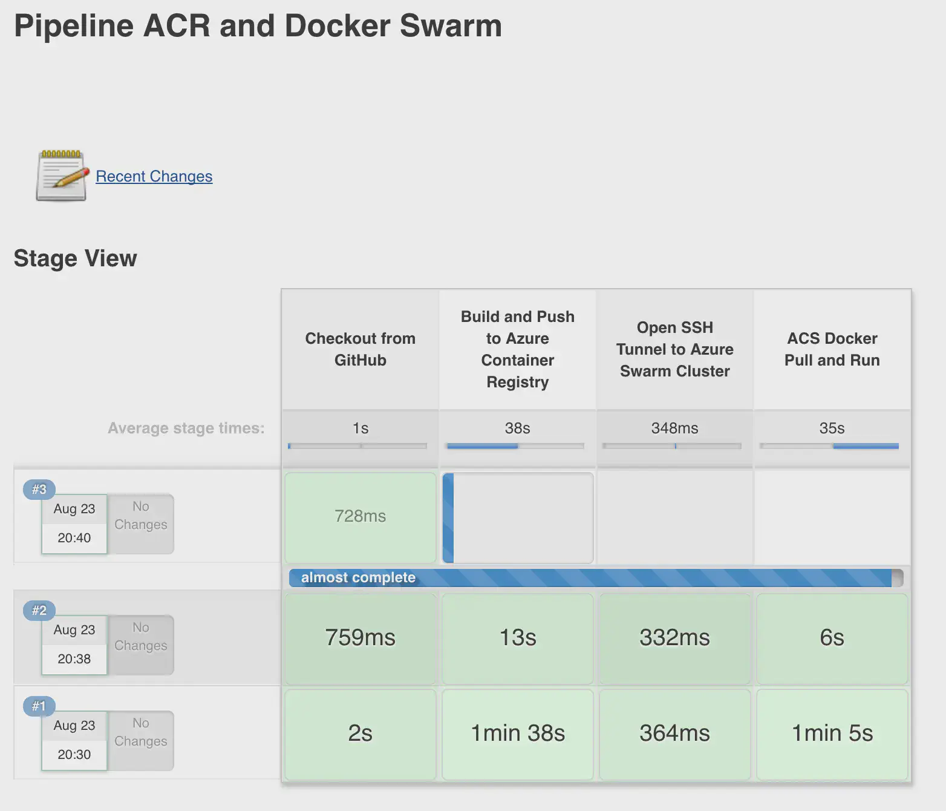Click ACS Docker Pull and Run header
The width and height of the screenshot is (946, 811).
coord(832,349)
